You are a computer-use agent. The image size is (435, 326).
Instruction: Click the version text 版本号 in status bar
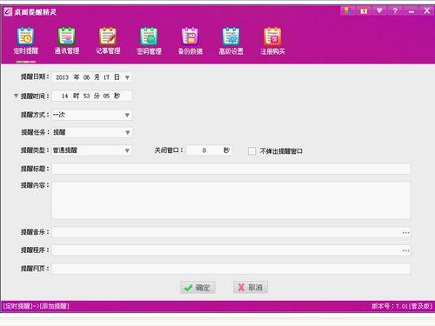pyautogui.click(x=402, y=306)
